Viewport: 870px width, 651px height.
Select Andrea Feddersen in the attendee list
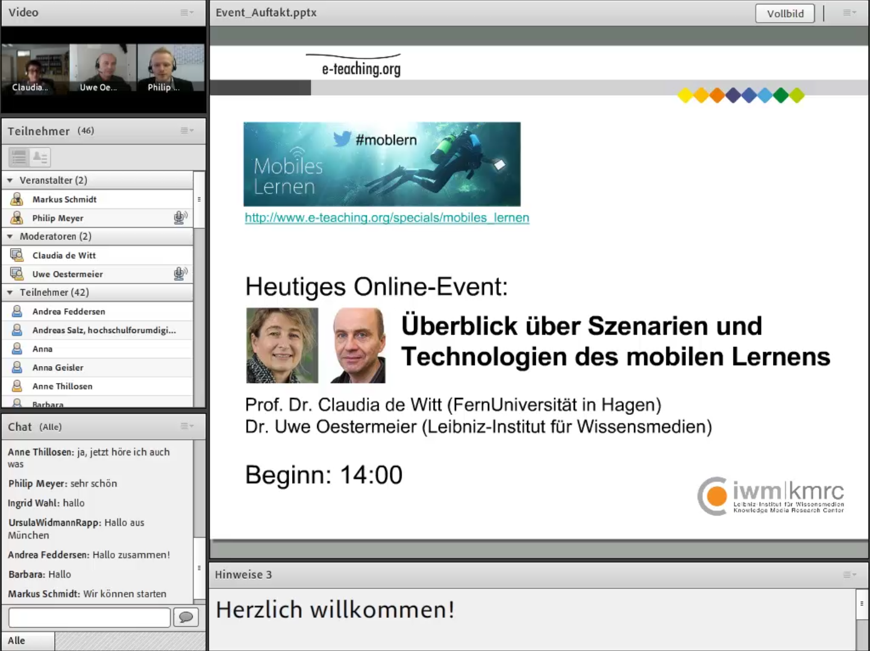pos(98,311)
